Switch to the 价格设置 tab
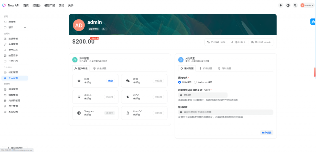Viewport: 316px width, 152px height. point(206,68)
